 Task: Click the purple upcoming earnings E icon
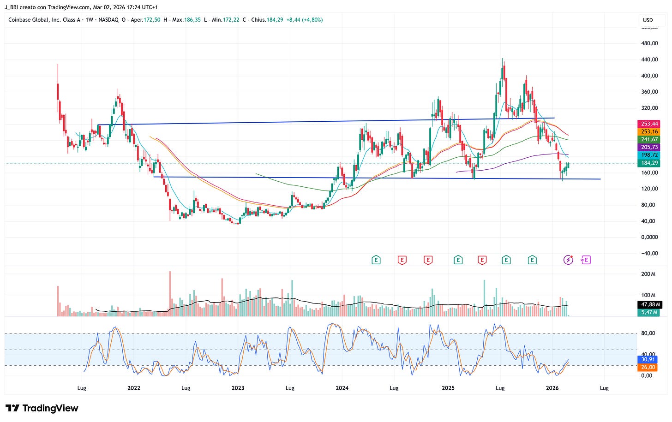pyautogui.click(x=586, y=260)
